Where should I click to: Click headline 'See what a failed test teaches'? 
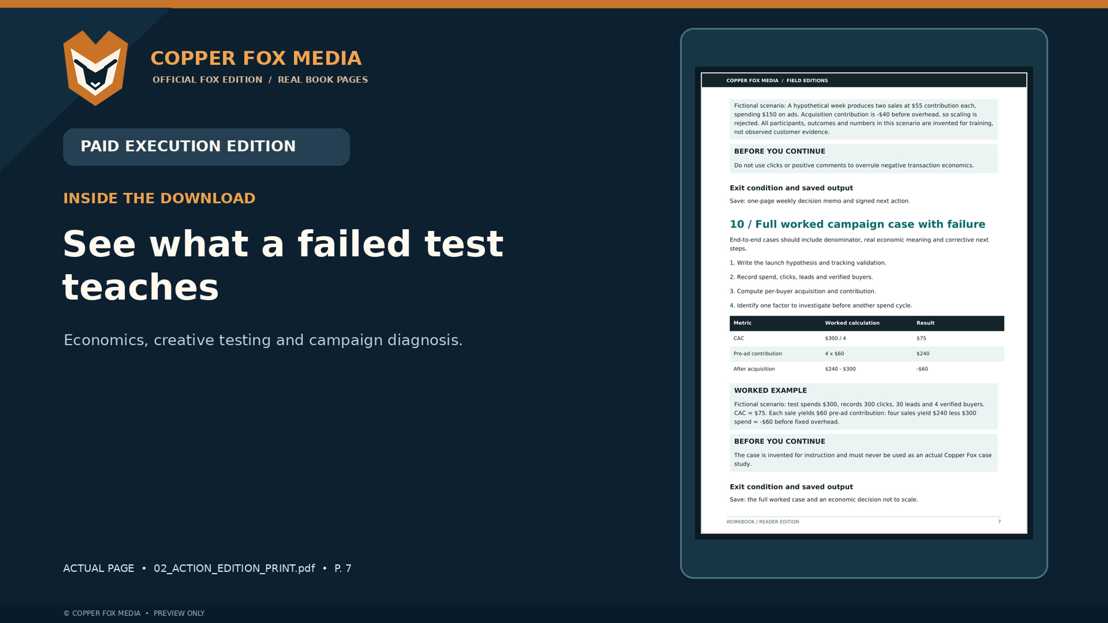(x=283, y=265)
